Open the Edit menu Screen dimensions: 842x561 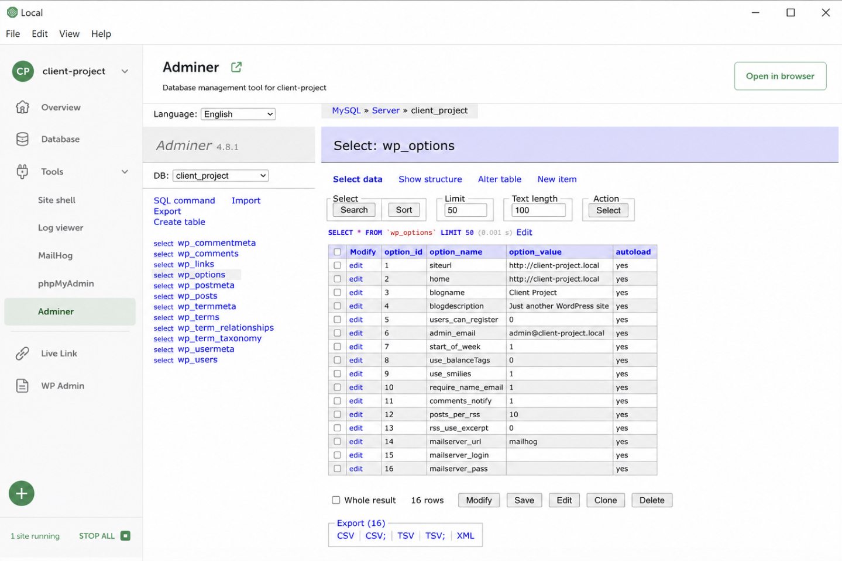pyautogui.click(x=40, y=34)
